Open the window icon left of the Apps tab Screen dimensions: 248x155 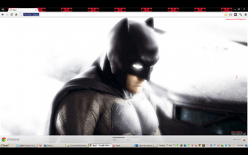[3, 10]
